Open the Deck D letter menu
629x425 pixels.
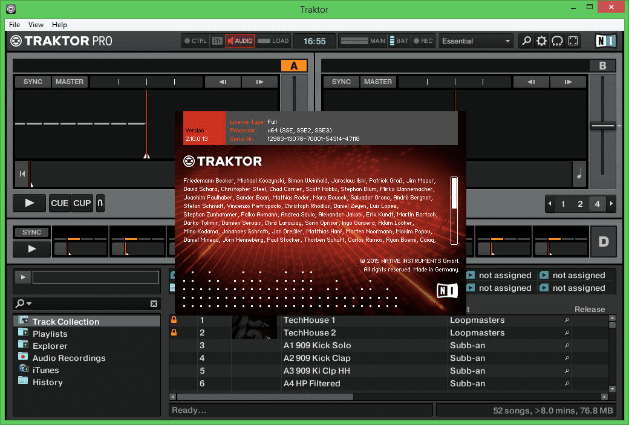click(x=604, y=241)
